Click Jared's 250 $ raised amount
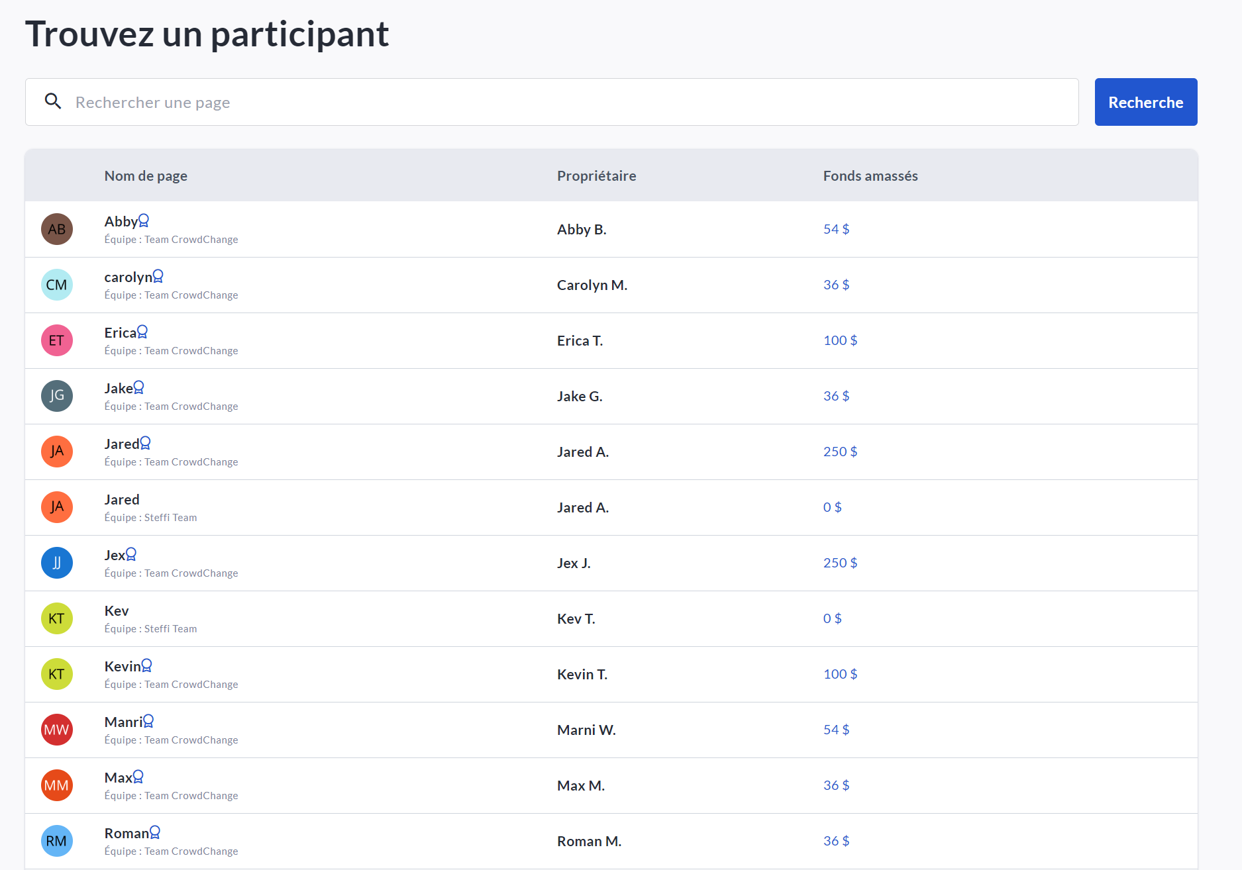 (x=840, y=452)
